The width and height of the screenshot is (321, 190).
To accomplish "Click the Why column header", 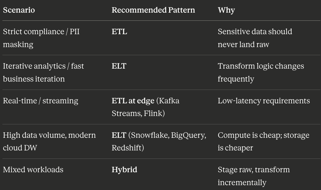I will (x=226, y=10).
